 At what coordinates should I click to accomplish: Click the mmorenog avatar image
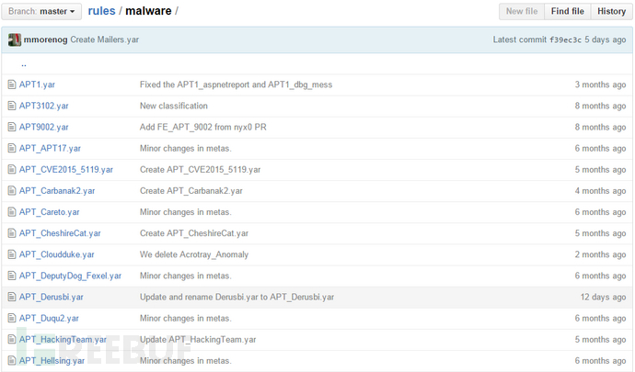click(x=15, y=39)
